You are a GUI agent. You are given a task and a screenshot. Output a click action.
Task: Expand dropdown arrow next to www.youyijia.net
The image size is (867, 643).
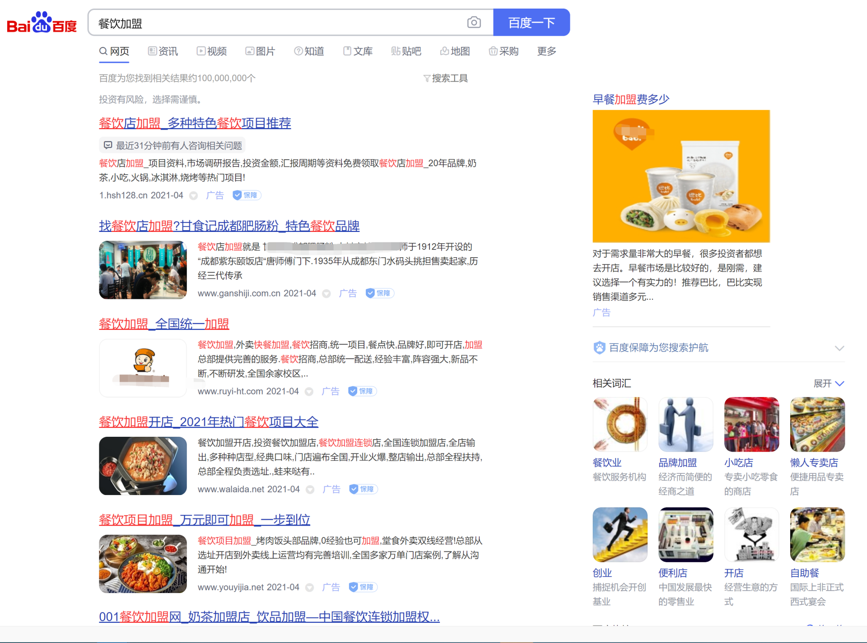pyautogui.click(x=310, y=587)
